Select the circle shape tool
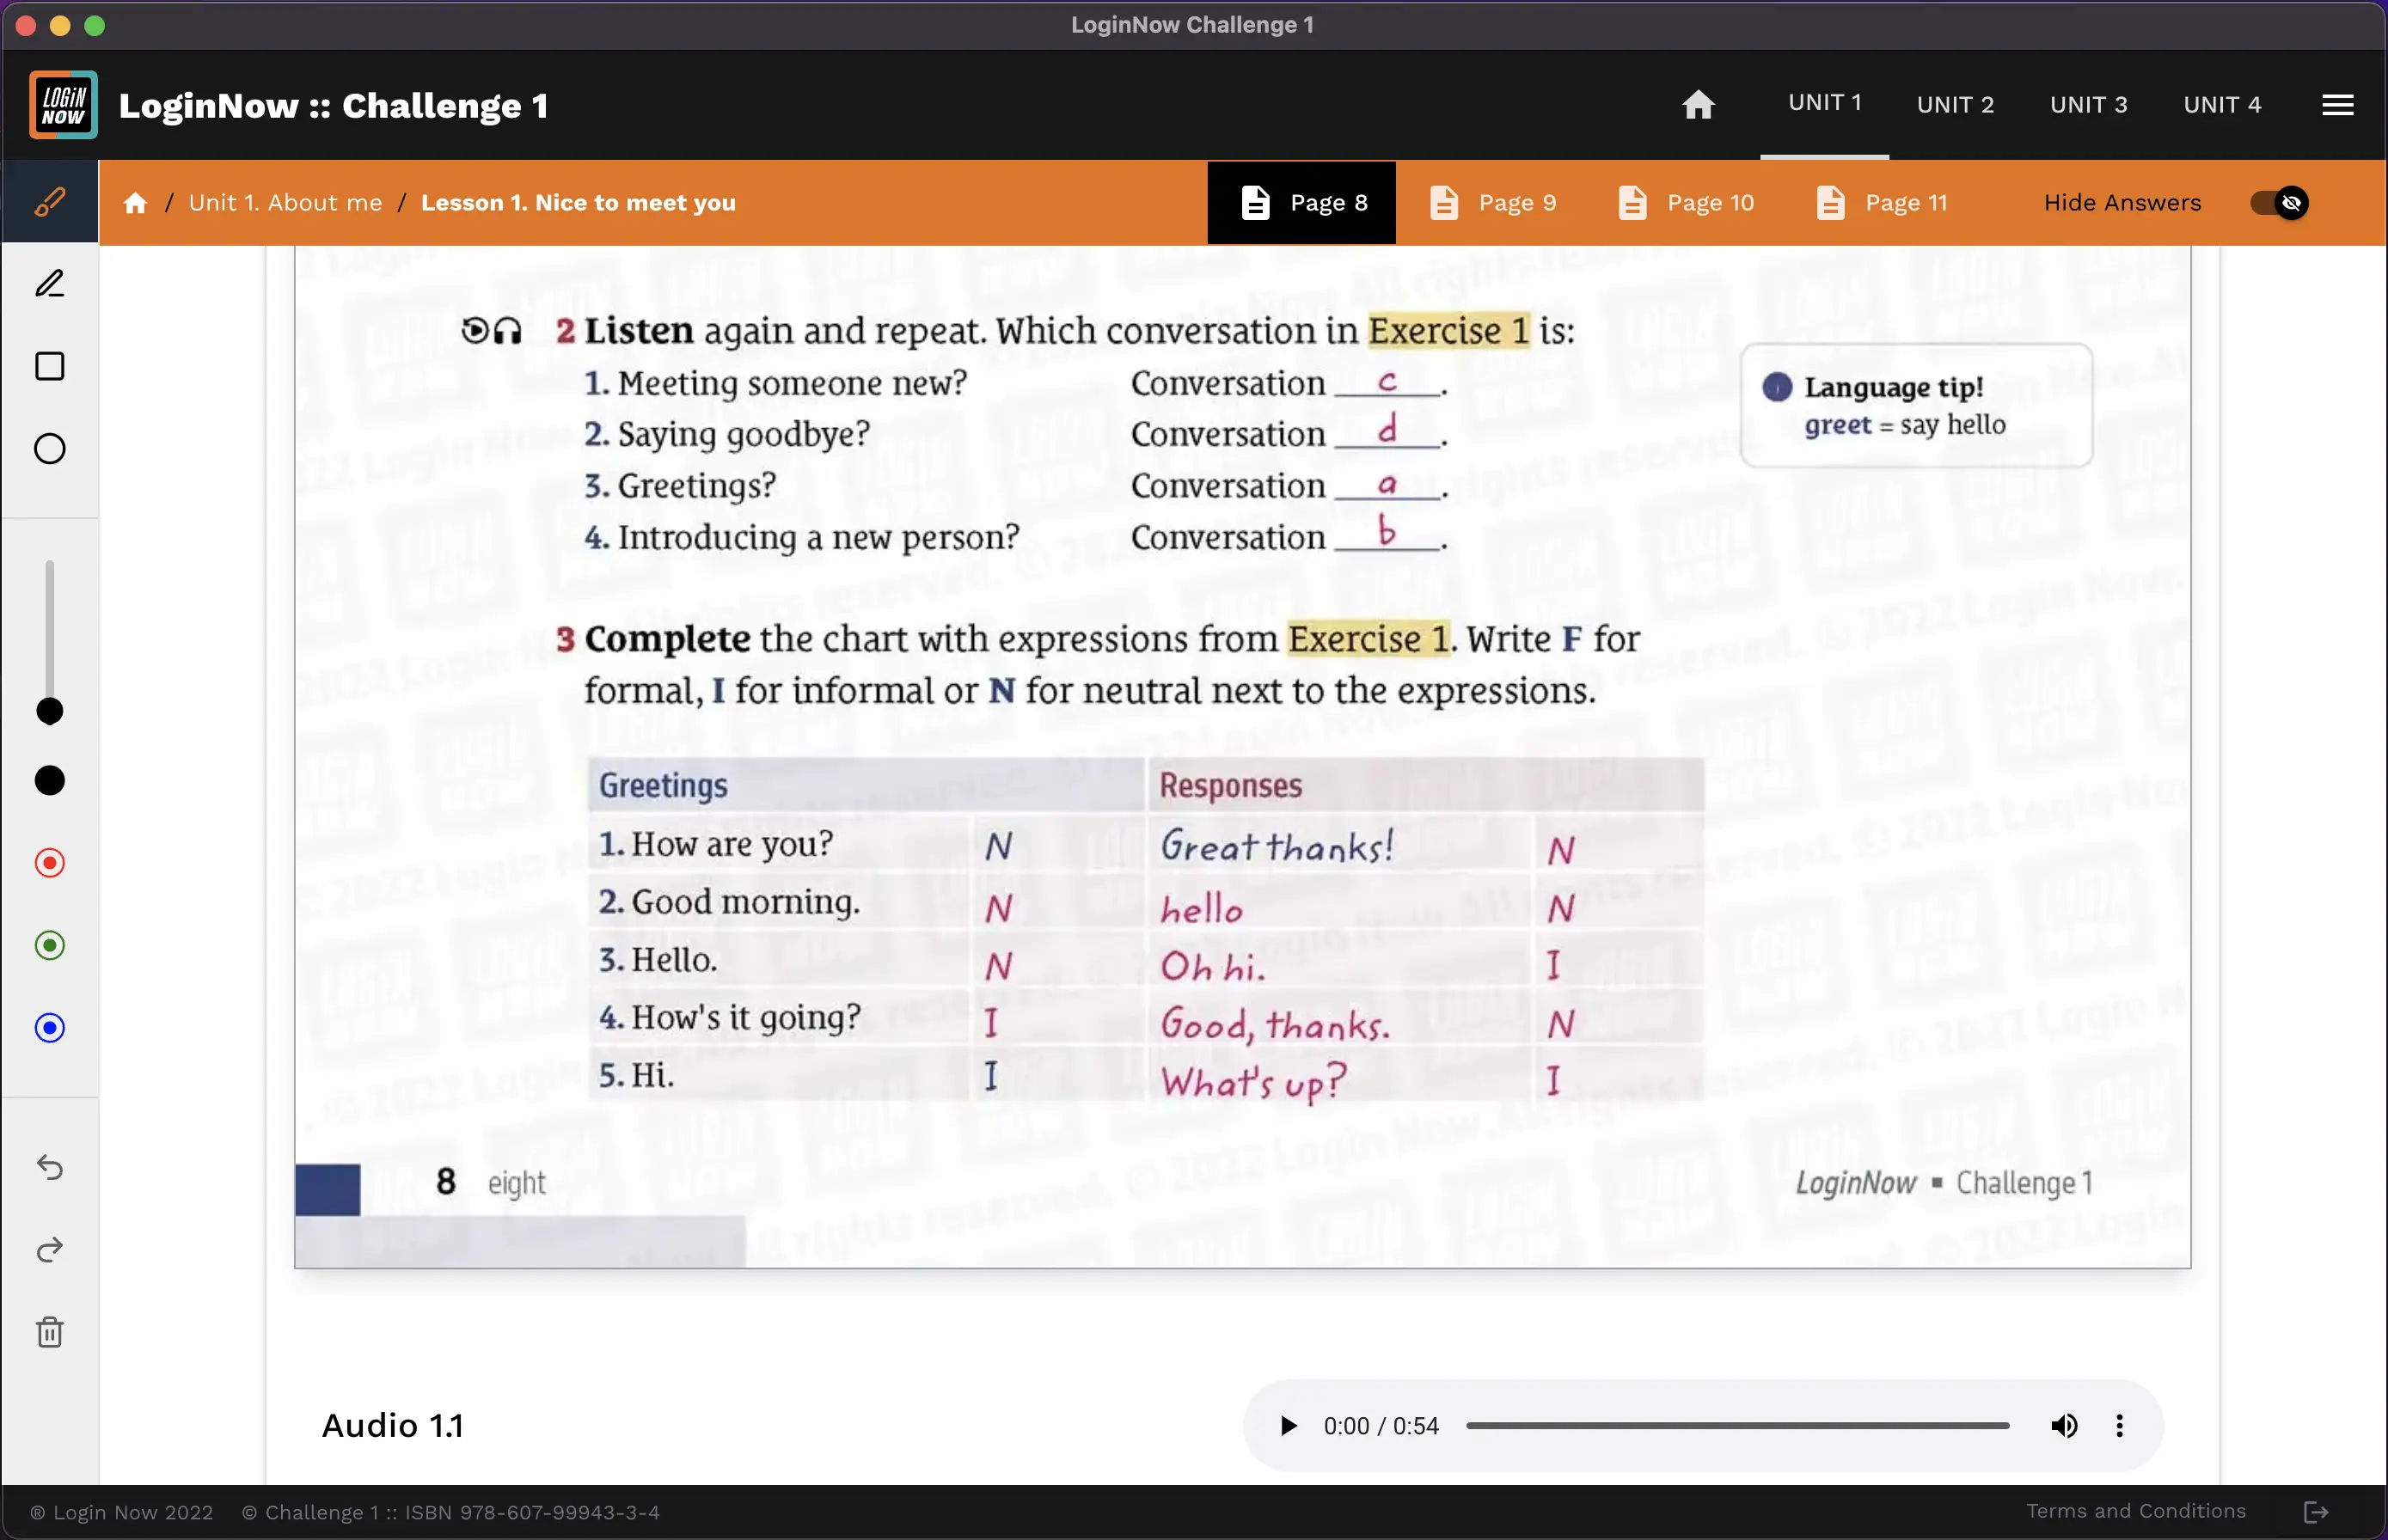Viewport: 2388px width, 1540px height. [x=50, y=449]
